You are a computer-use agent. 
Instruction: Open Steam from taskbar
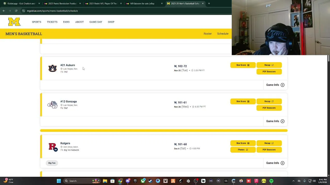click(x=150, y=181)
